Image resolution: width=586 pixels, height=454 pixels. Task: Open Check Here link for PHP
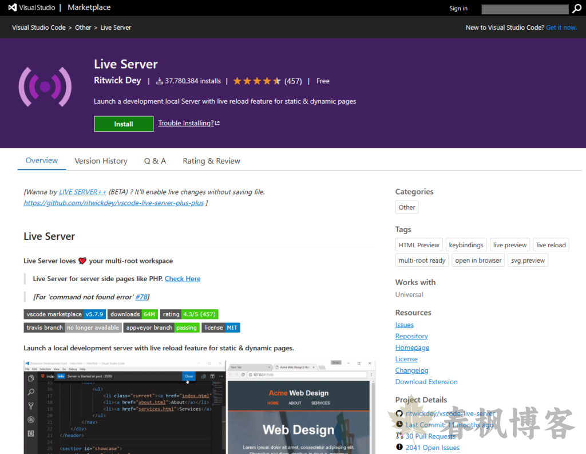[183, 279]
